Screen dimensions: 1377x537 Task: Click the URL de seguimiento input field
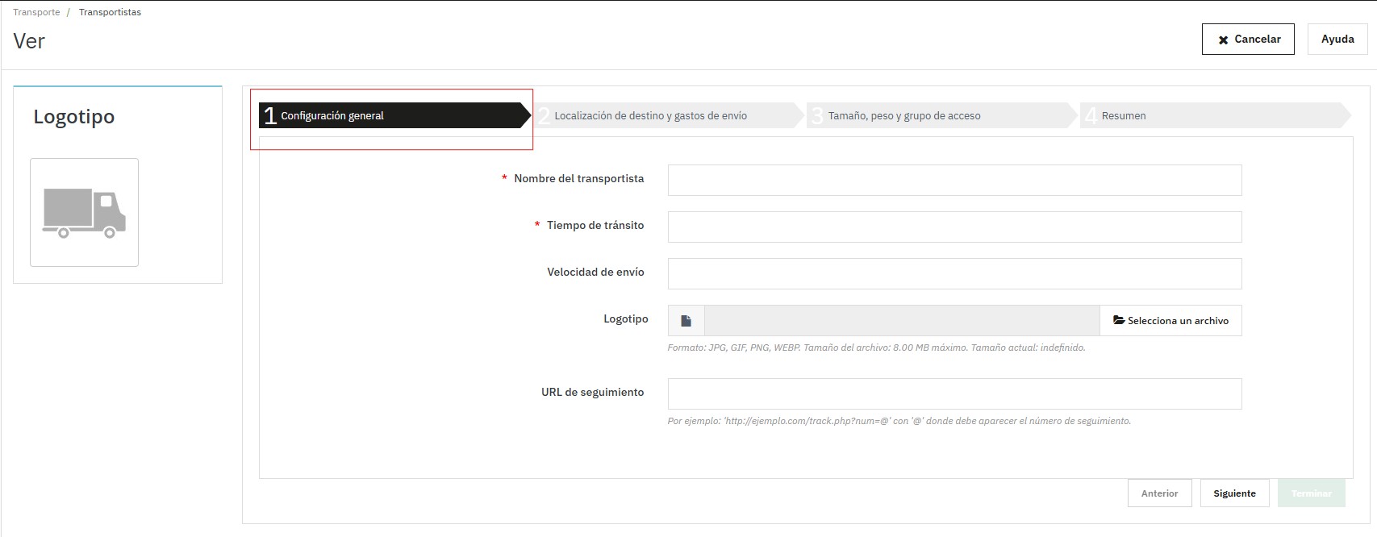coord(954,394)
